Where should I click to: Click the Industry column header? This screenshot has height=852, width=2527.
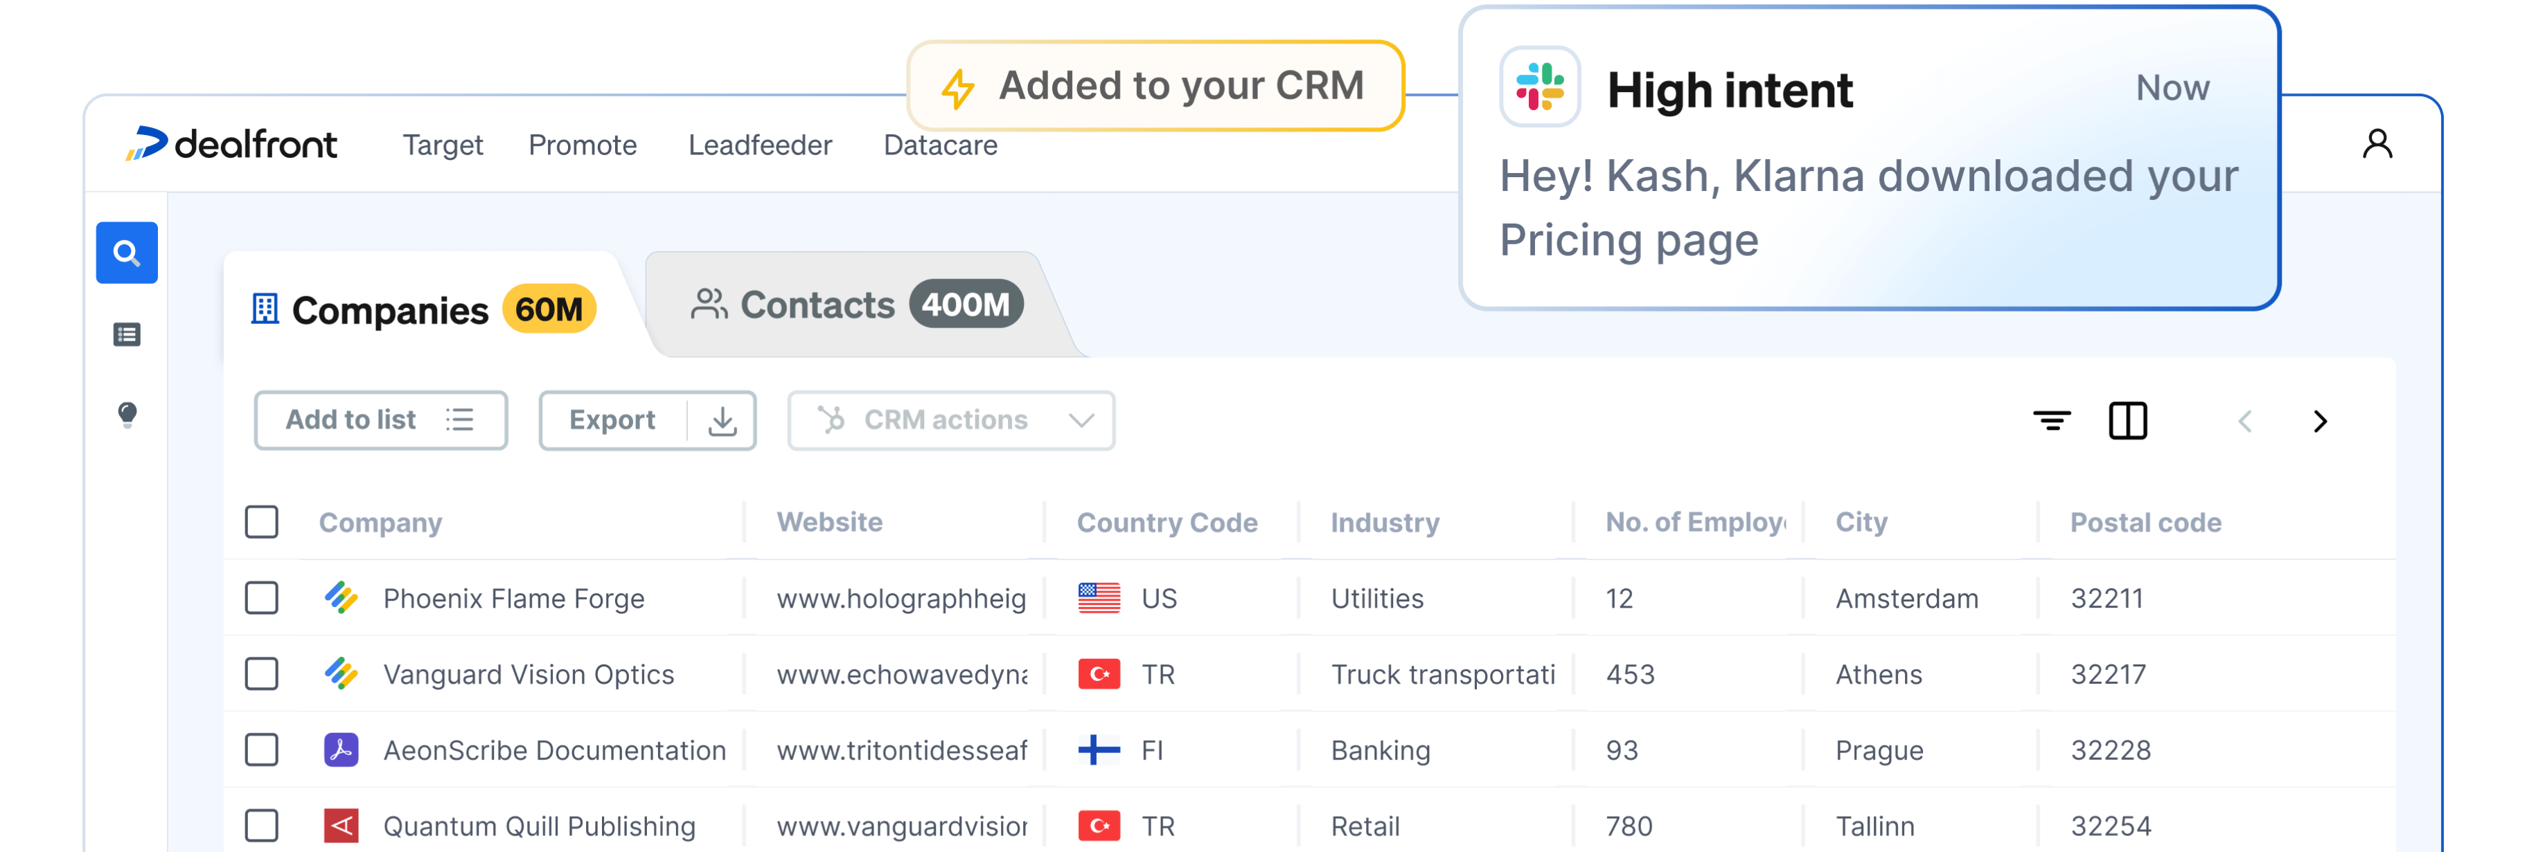[x=1385, y=523]
